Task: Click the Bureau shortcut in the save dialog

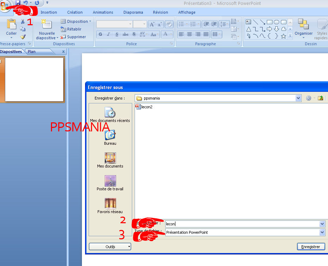Action: 110,135
